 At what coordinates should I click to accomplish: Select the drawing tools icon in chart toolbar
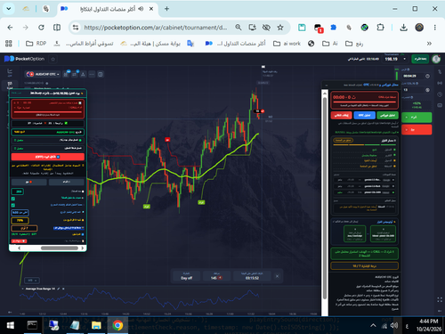point(83,74)
